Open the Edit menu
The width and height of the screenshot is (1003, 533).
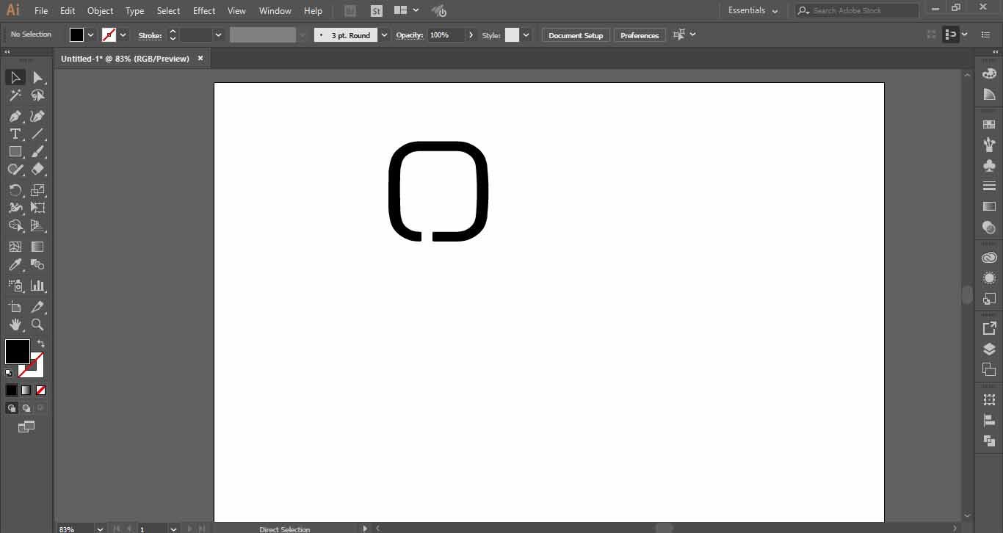coord(68,11)
